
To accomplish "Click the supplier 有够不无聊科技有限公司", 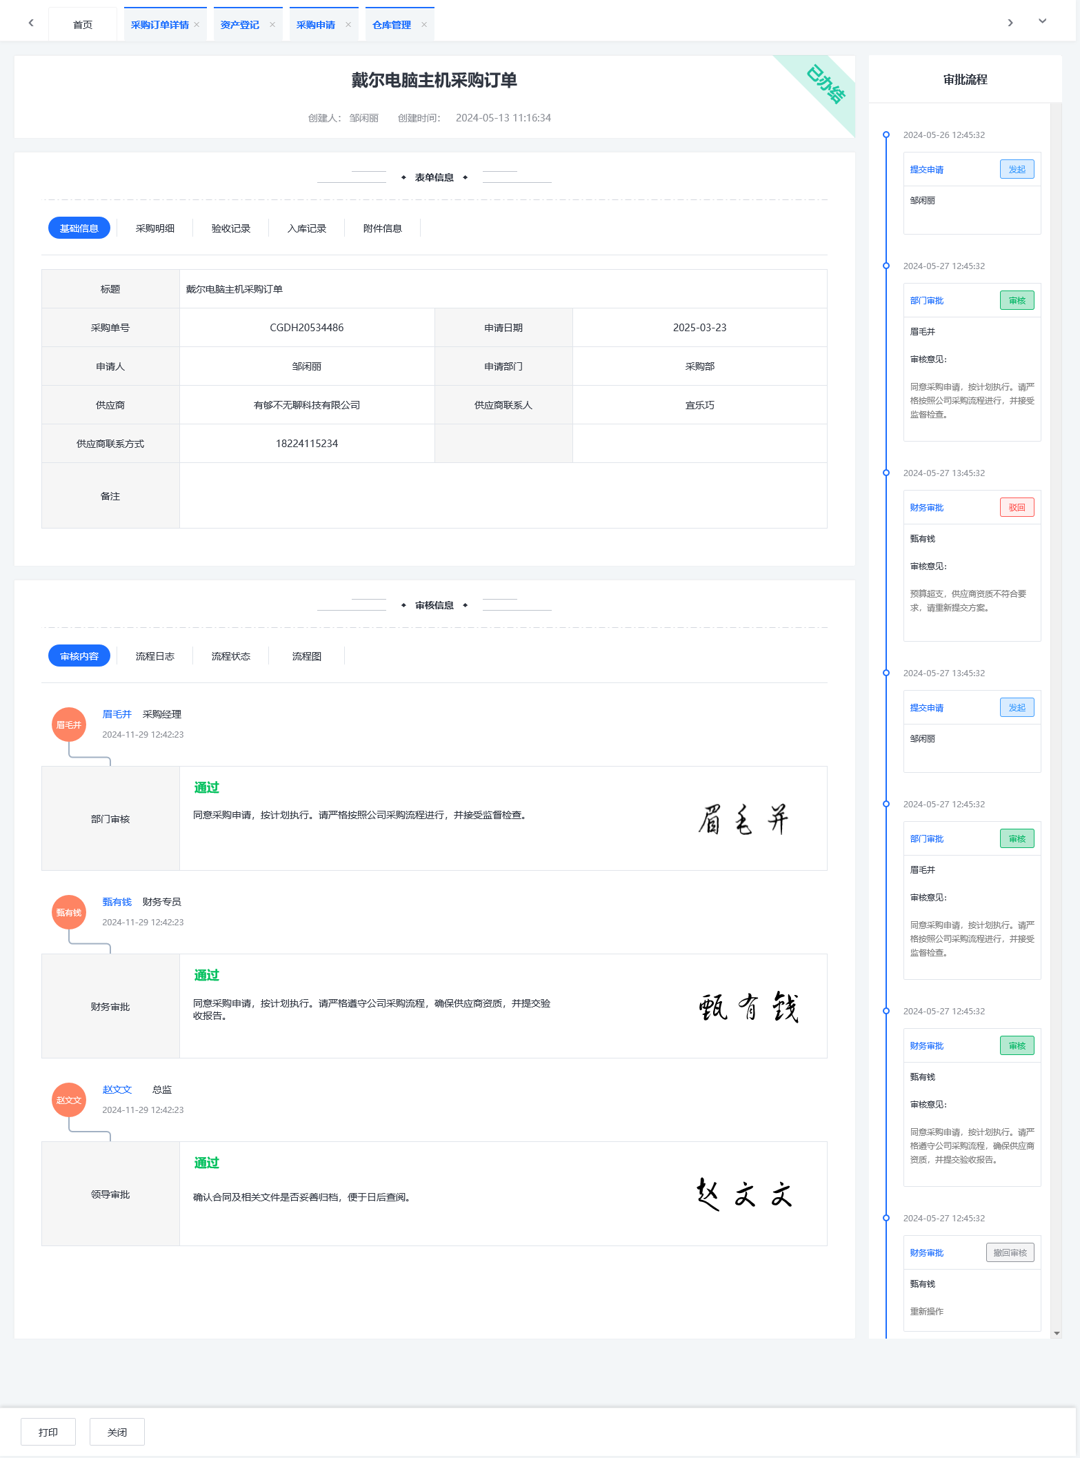I will (307, 405).
